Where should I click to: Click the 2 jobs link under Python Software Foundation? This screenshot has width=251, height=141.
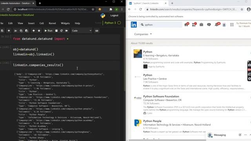(x=148, y=113)
